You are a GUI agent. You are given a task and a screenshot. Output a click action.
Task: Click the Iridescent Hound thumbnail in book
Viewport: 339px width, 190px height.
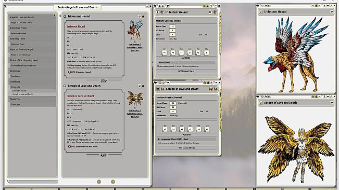pos(135,30)
